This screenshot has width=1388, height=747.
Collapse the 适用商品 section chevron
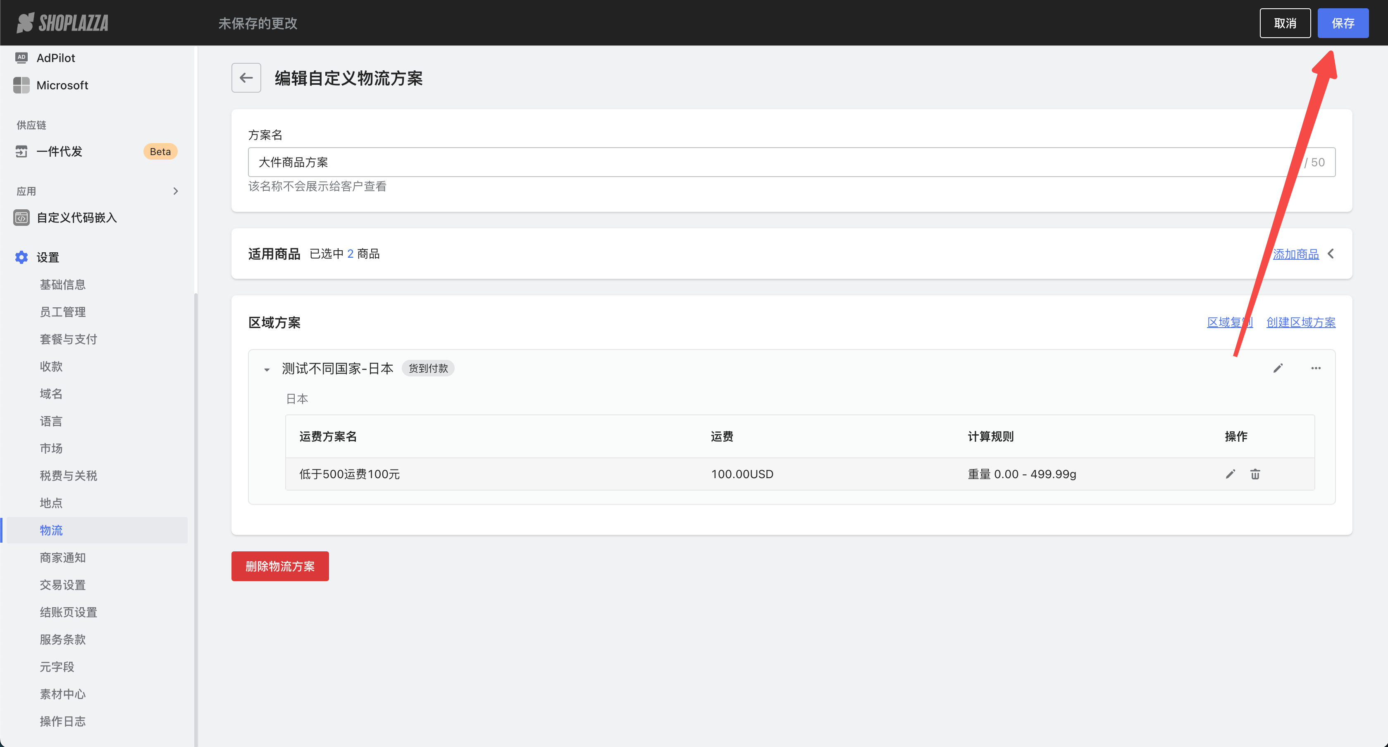click(x=1331, y=254)
